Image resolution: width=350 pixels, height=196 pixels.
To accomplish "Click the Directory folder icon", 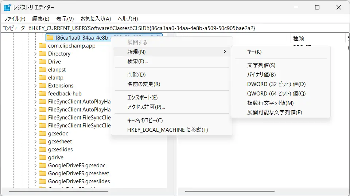I will click(43, 54).
